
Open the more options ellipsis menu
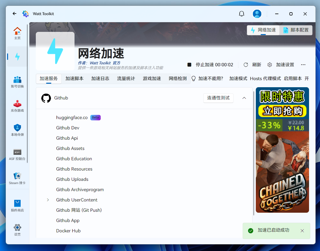(x=303, y=65)
